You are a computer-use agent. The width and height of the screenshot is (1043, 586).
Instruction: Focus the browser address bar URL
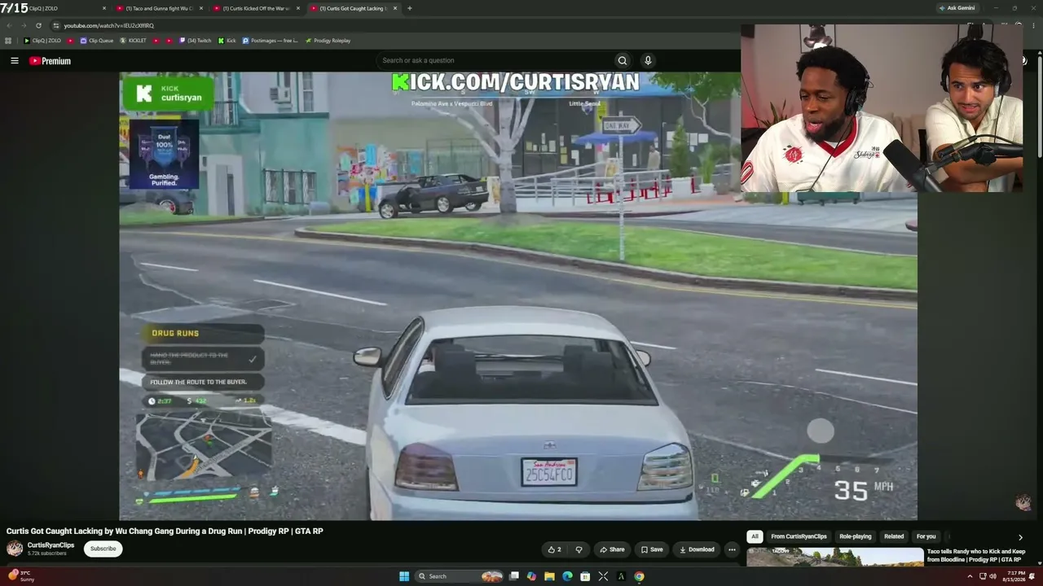pos(108,25)
